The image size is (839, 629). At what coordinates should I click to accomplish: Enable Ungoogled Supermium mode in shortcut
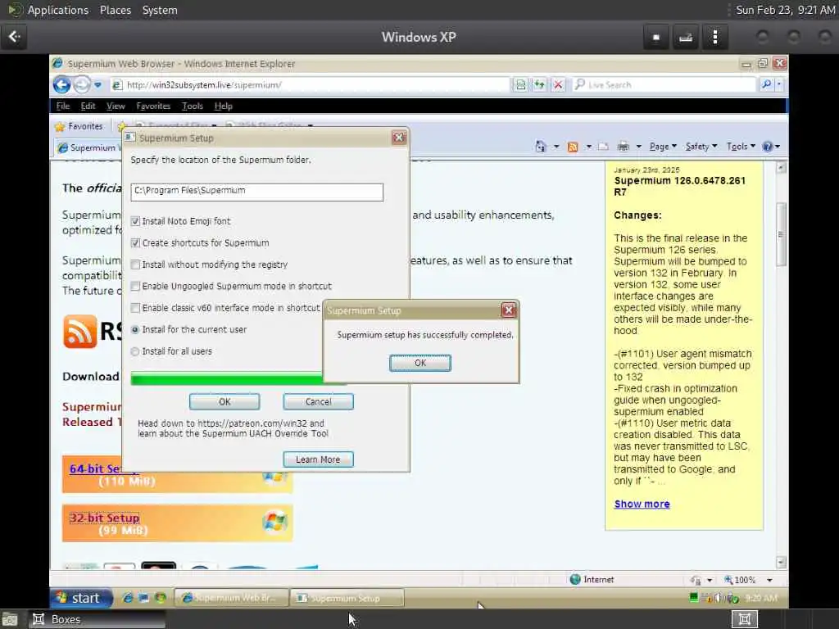point(135,286)
